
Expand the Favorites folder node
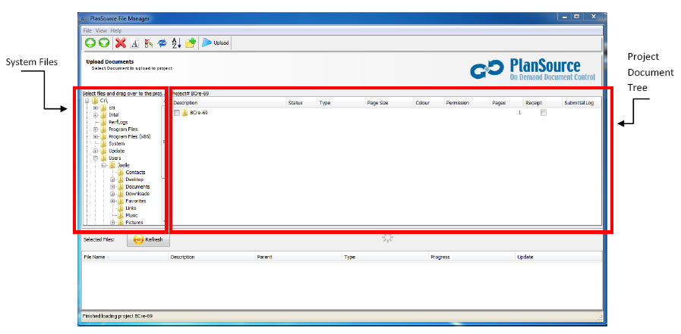[112, 201]
